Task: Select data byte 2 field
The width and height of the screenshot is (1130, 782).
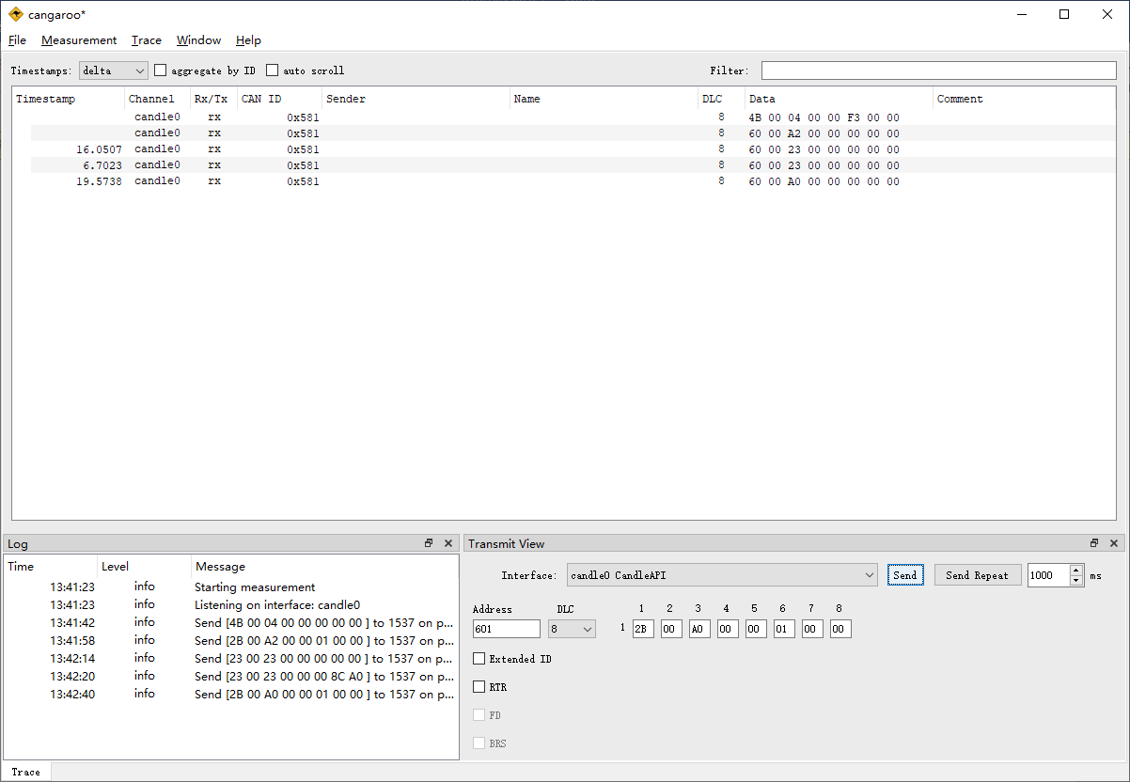Action: pyautogui.click(x=671, y=629)
